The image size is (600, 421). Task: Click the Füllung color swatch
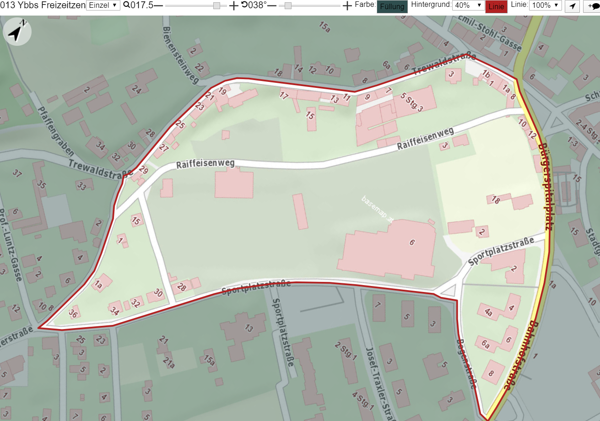[x=392, y=6]
